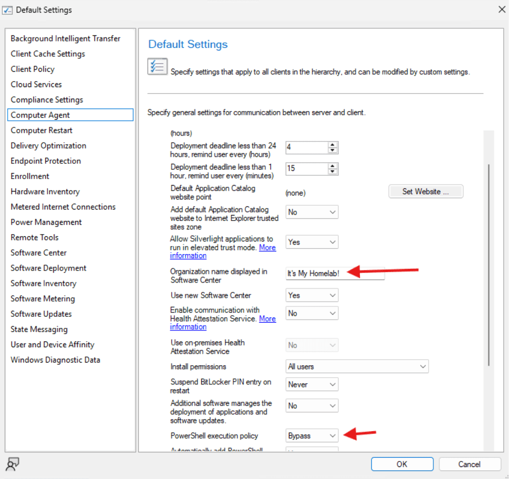Select Computer Restart settings category
509x479 pixels.
point(41,130)
